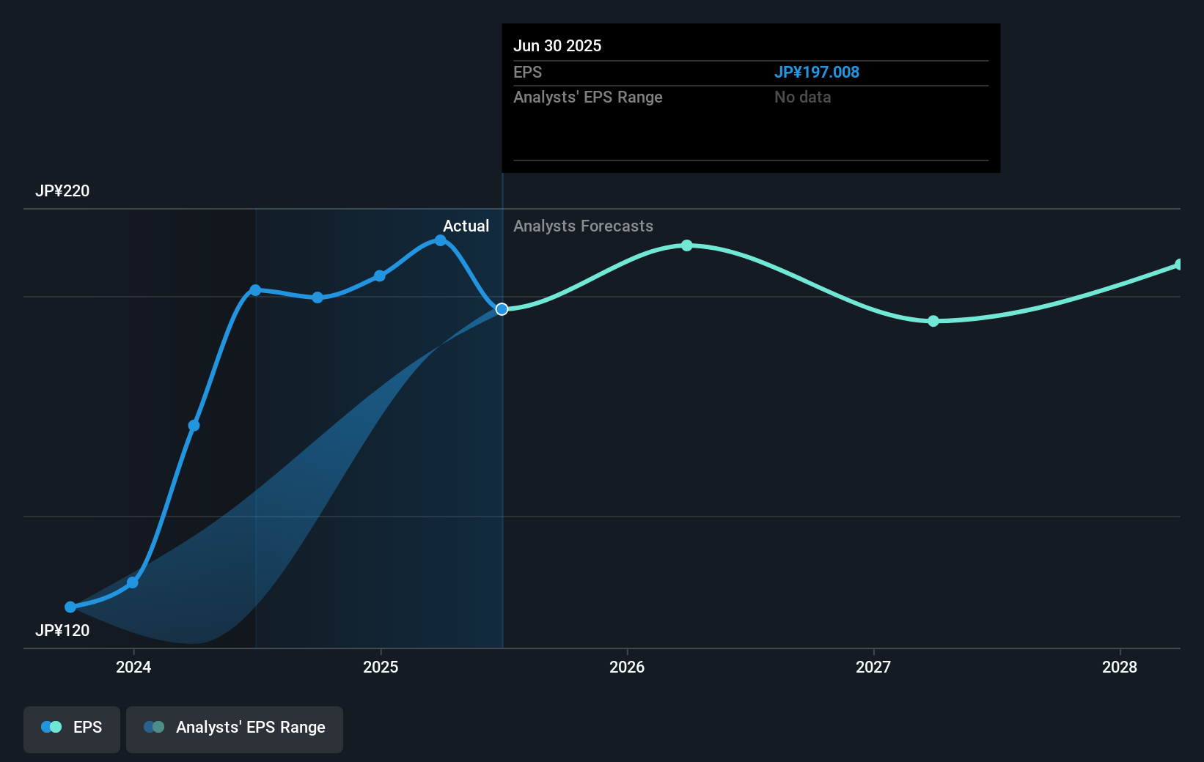Select the peak forecast data point near 2026
Viewport: 1204px width, 762px height.
tap(686, 245)
